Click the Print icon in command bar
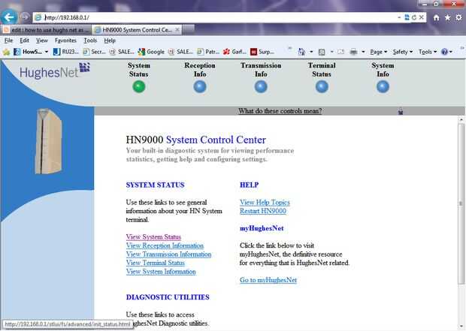The image size is (466, 331). pyautogui.click(x=353, y=52)
